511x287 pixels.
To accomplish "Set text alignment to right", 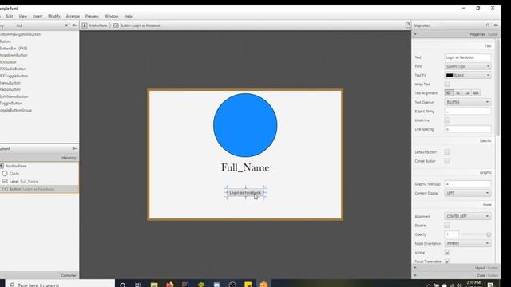I will point(466,93).
